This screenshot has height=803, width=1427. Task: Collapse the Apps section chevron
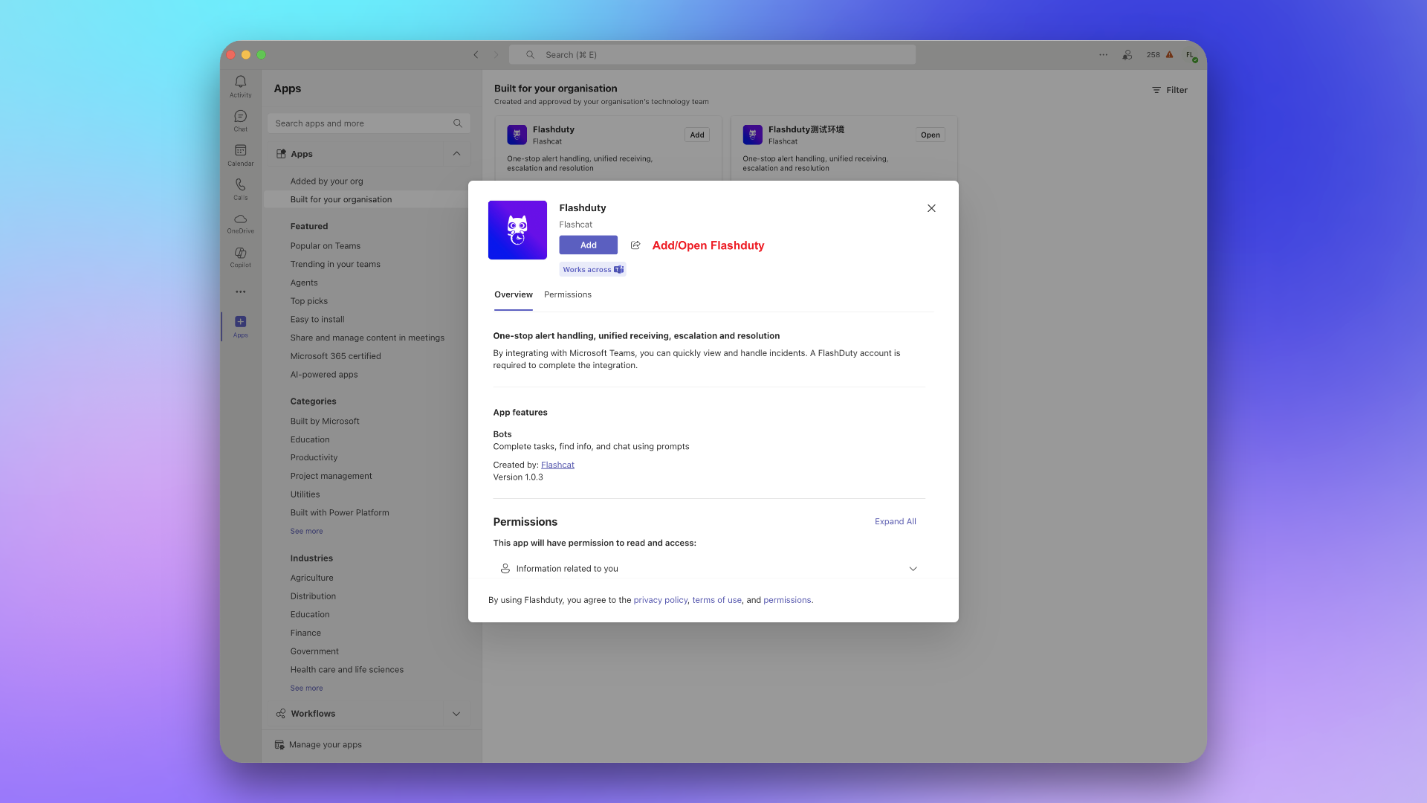click(456, 154)
